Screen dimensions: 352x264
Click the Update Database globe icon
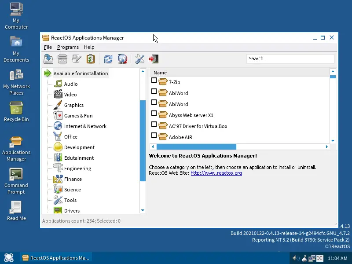point(122,59)
